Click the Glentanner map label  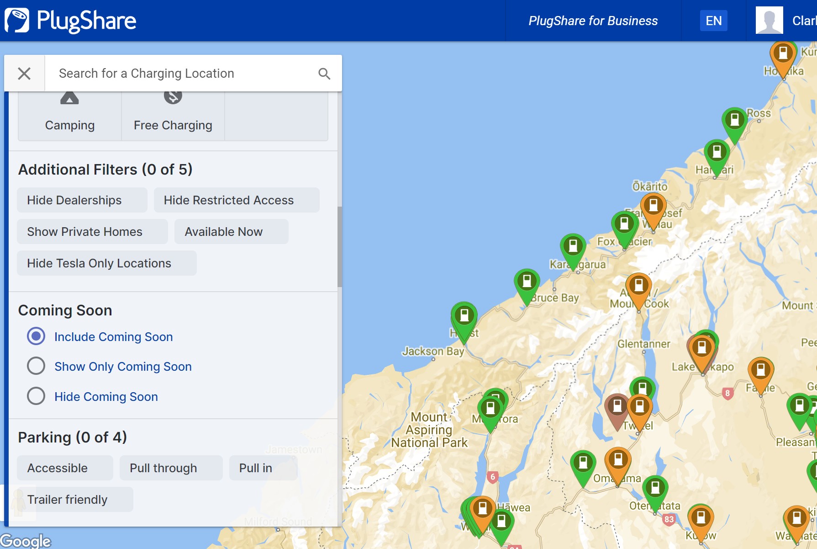[x=643, y=344]
